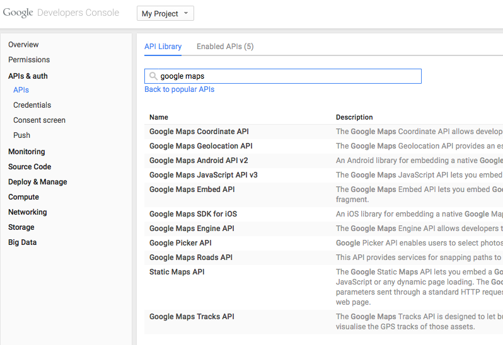503x345 pixels.
Task: Expand the Compute sidebar section
Action: pos(23,197)
